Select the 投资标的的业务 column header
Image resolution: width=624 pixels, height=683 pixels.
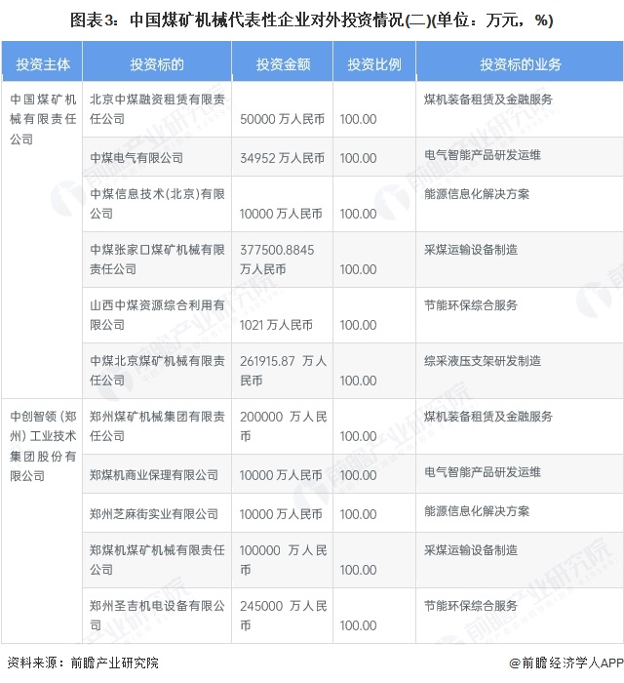(519, 64)
